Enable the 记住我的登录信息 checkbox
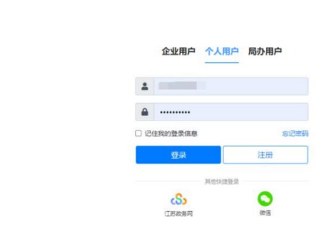The height and width of the screenshot is (247, 335). click(x=138, y=133)
